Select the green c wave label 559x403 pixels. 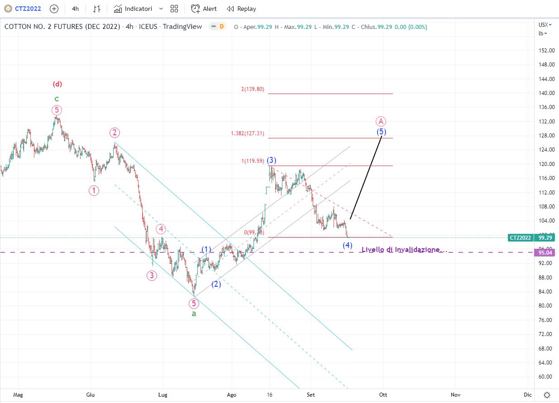(57, 99)
